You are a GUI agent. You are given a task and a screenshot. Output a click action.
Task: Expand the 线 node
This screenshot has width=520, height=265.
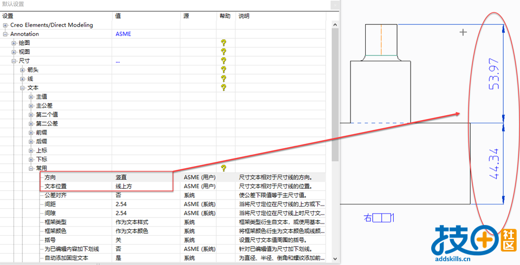click(23, 79)
